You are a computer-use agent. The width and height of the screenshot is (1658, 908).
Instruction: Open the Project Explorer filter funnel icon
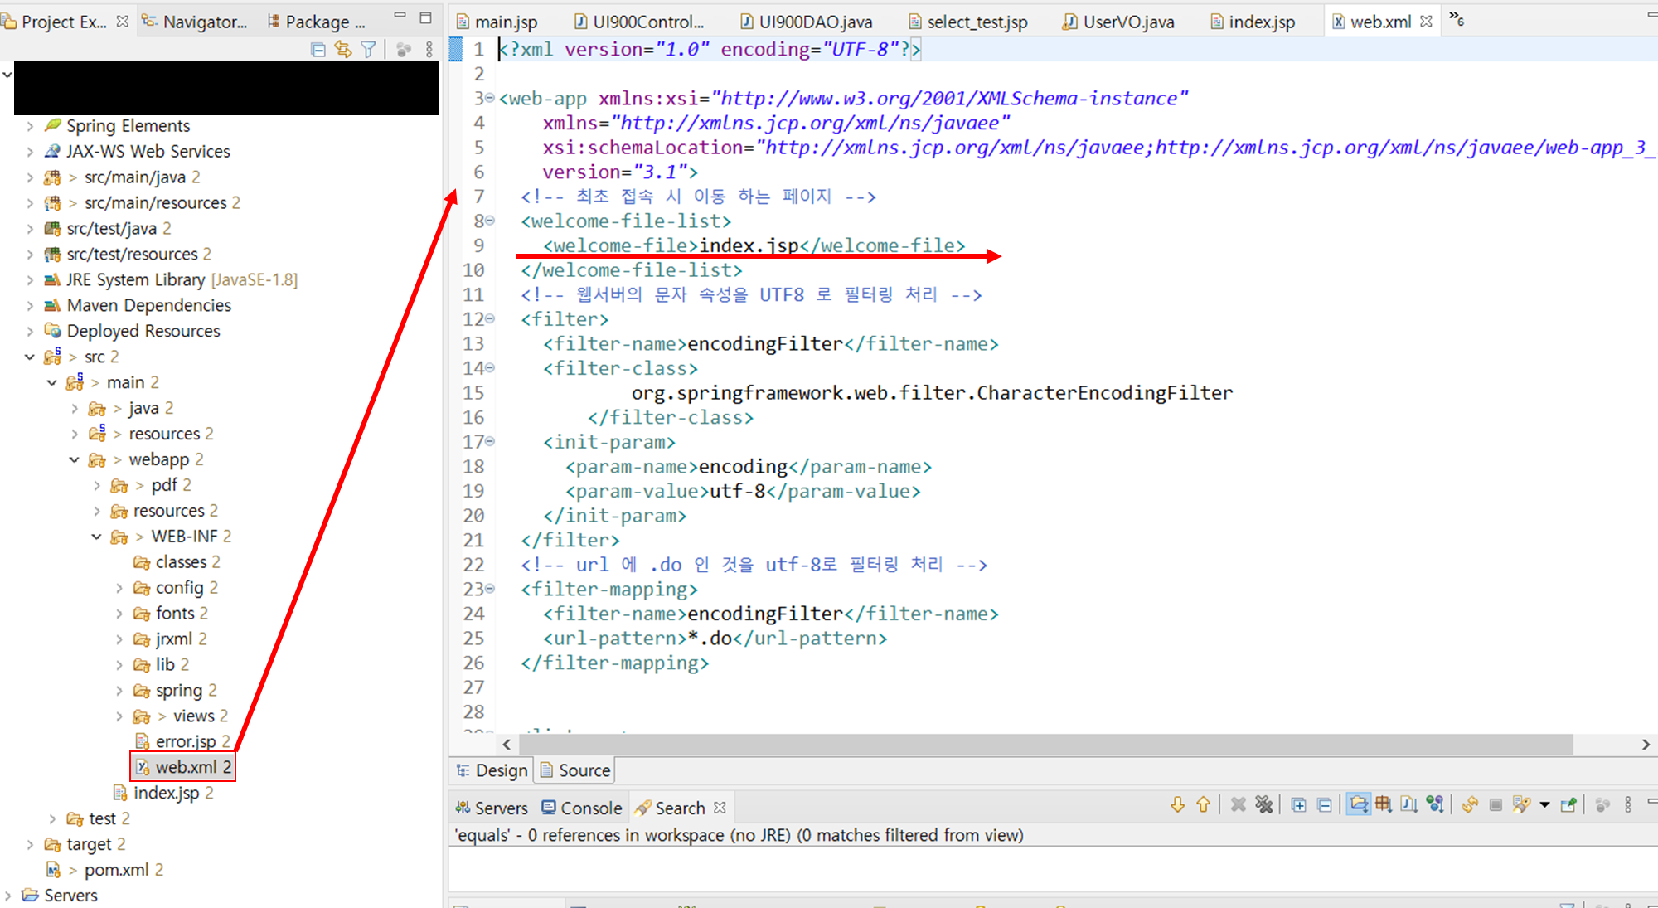pyautogui.click(x=369, y=50)
